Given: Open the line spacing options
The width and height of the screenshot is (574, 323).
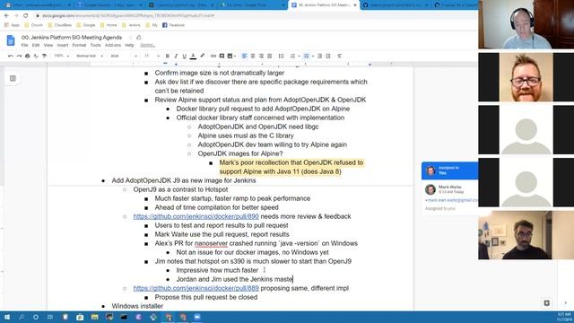Looking at the screenshot, I should click(281, 56).
